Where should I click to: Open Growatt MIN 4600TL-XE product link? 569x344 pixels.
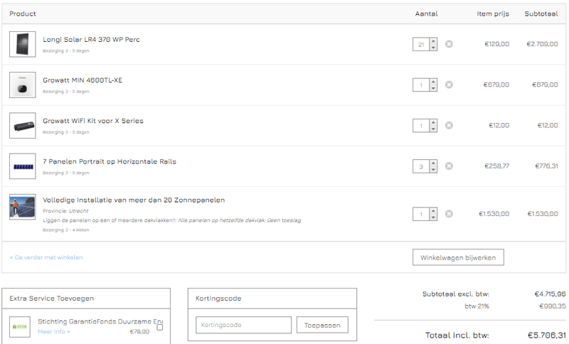tap(83, 80)
